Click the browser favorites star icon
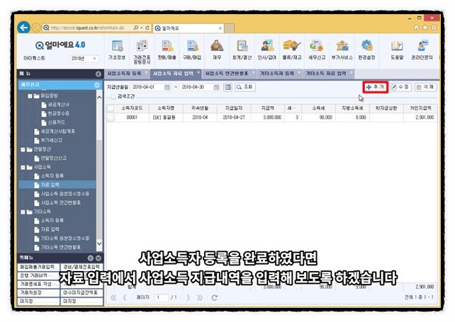The height and width of the screenshot is (322, 455). coord(425,27)
